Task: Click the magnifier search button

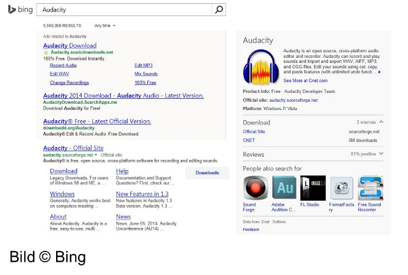Action: [219, 10]
